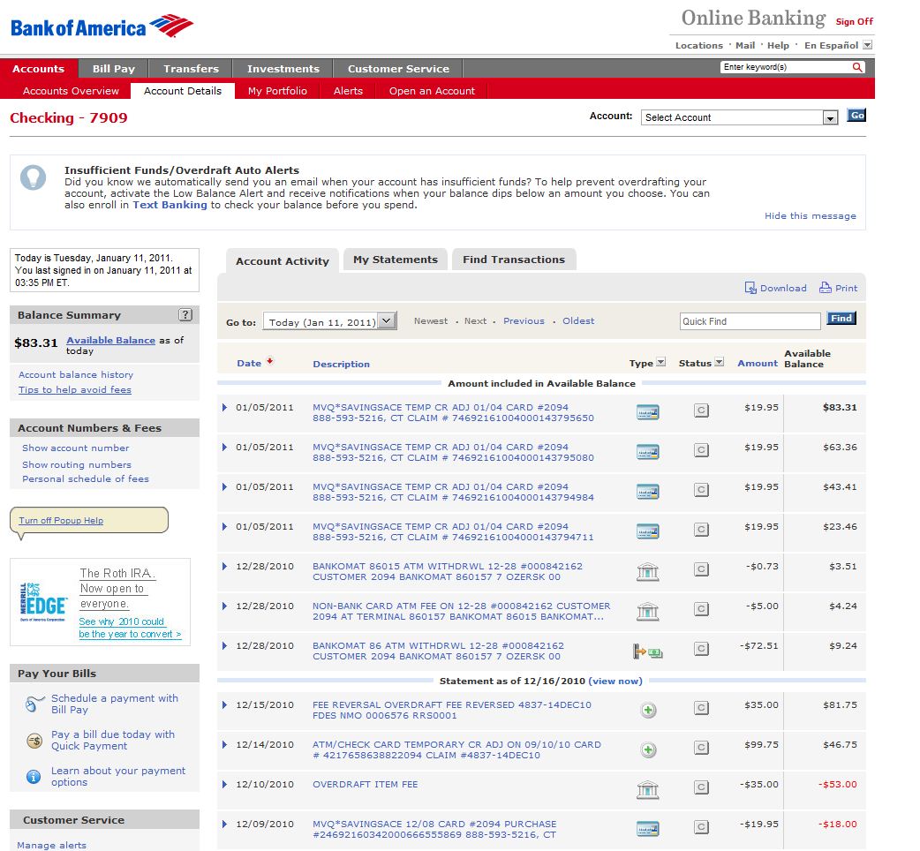Open the Go to date dropdown
Screen dimensions: 920x851
point(387,321)
